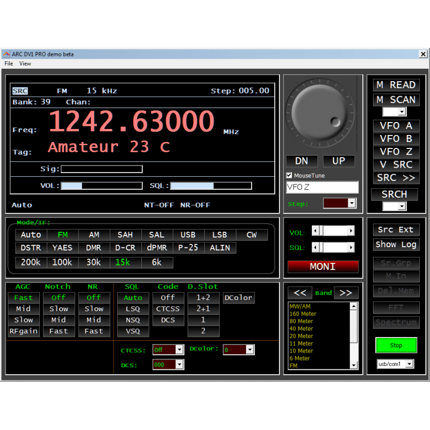Image resolution: width=430 pixels, height=430 pixels.
Task: Click band list scrollbar up arrow
Action: pyautogui.click(x=354, y=306)
